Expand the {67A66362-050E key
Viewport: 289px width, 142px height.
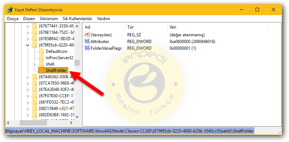click(27, 77)
